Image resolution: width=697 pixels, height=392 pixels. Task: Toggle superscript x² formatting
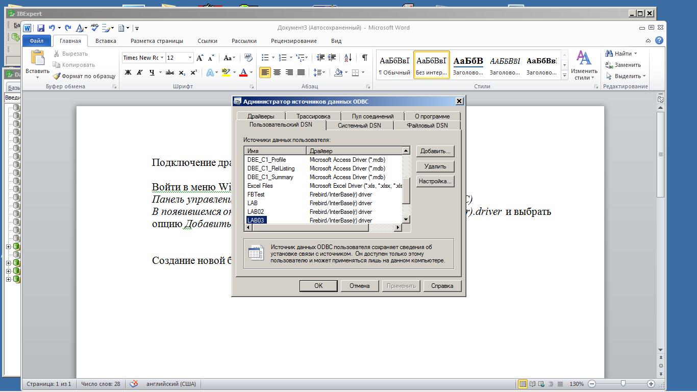(x=193, y=72)
